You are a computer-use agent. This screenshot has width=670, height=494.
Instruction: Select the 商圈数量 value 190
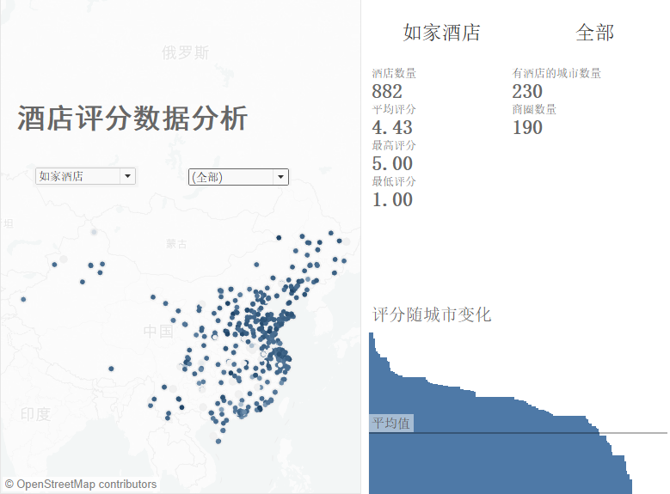coord(527,127)
